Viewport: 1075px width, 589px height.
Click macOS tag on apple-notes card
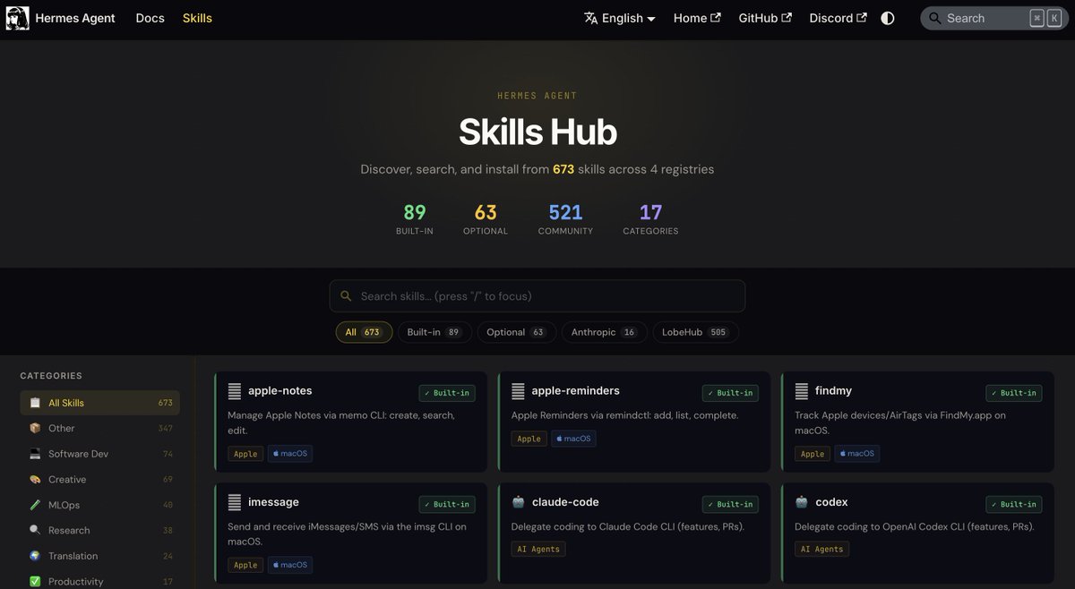[x=290, y=454]
